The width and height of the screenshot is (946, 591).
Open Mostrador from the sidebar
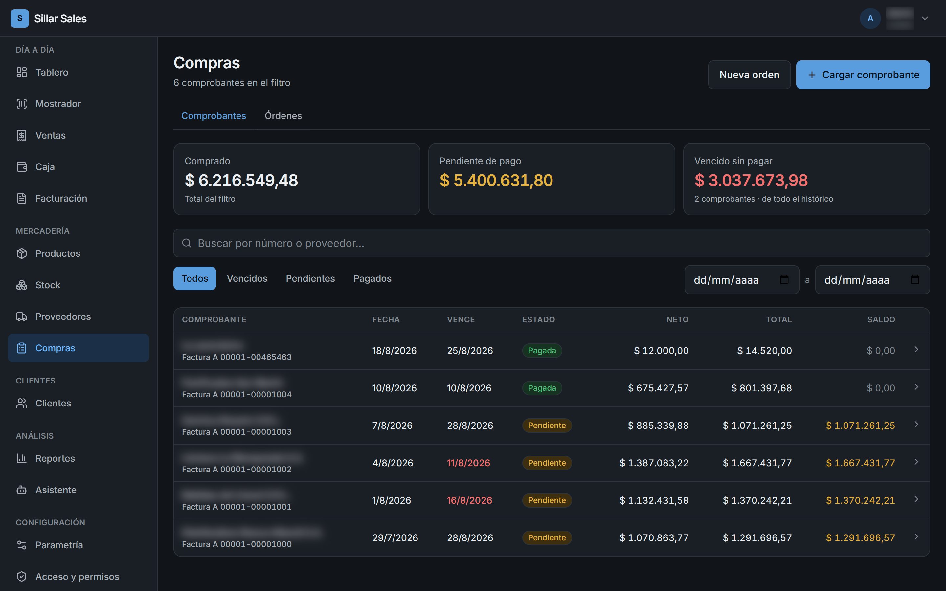[x=78, y=103]
